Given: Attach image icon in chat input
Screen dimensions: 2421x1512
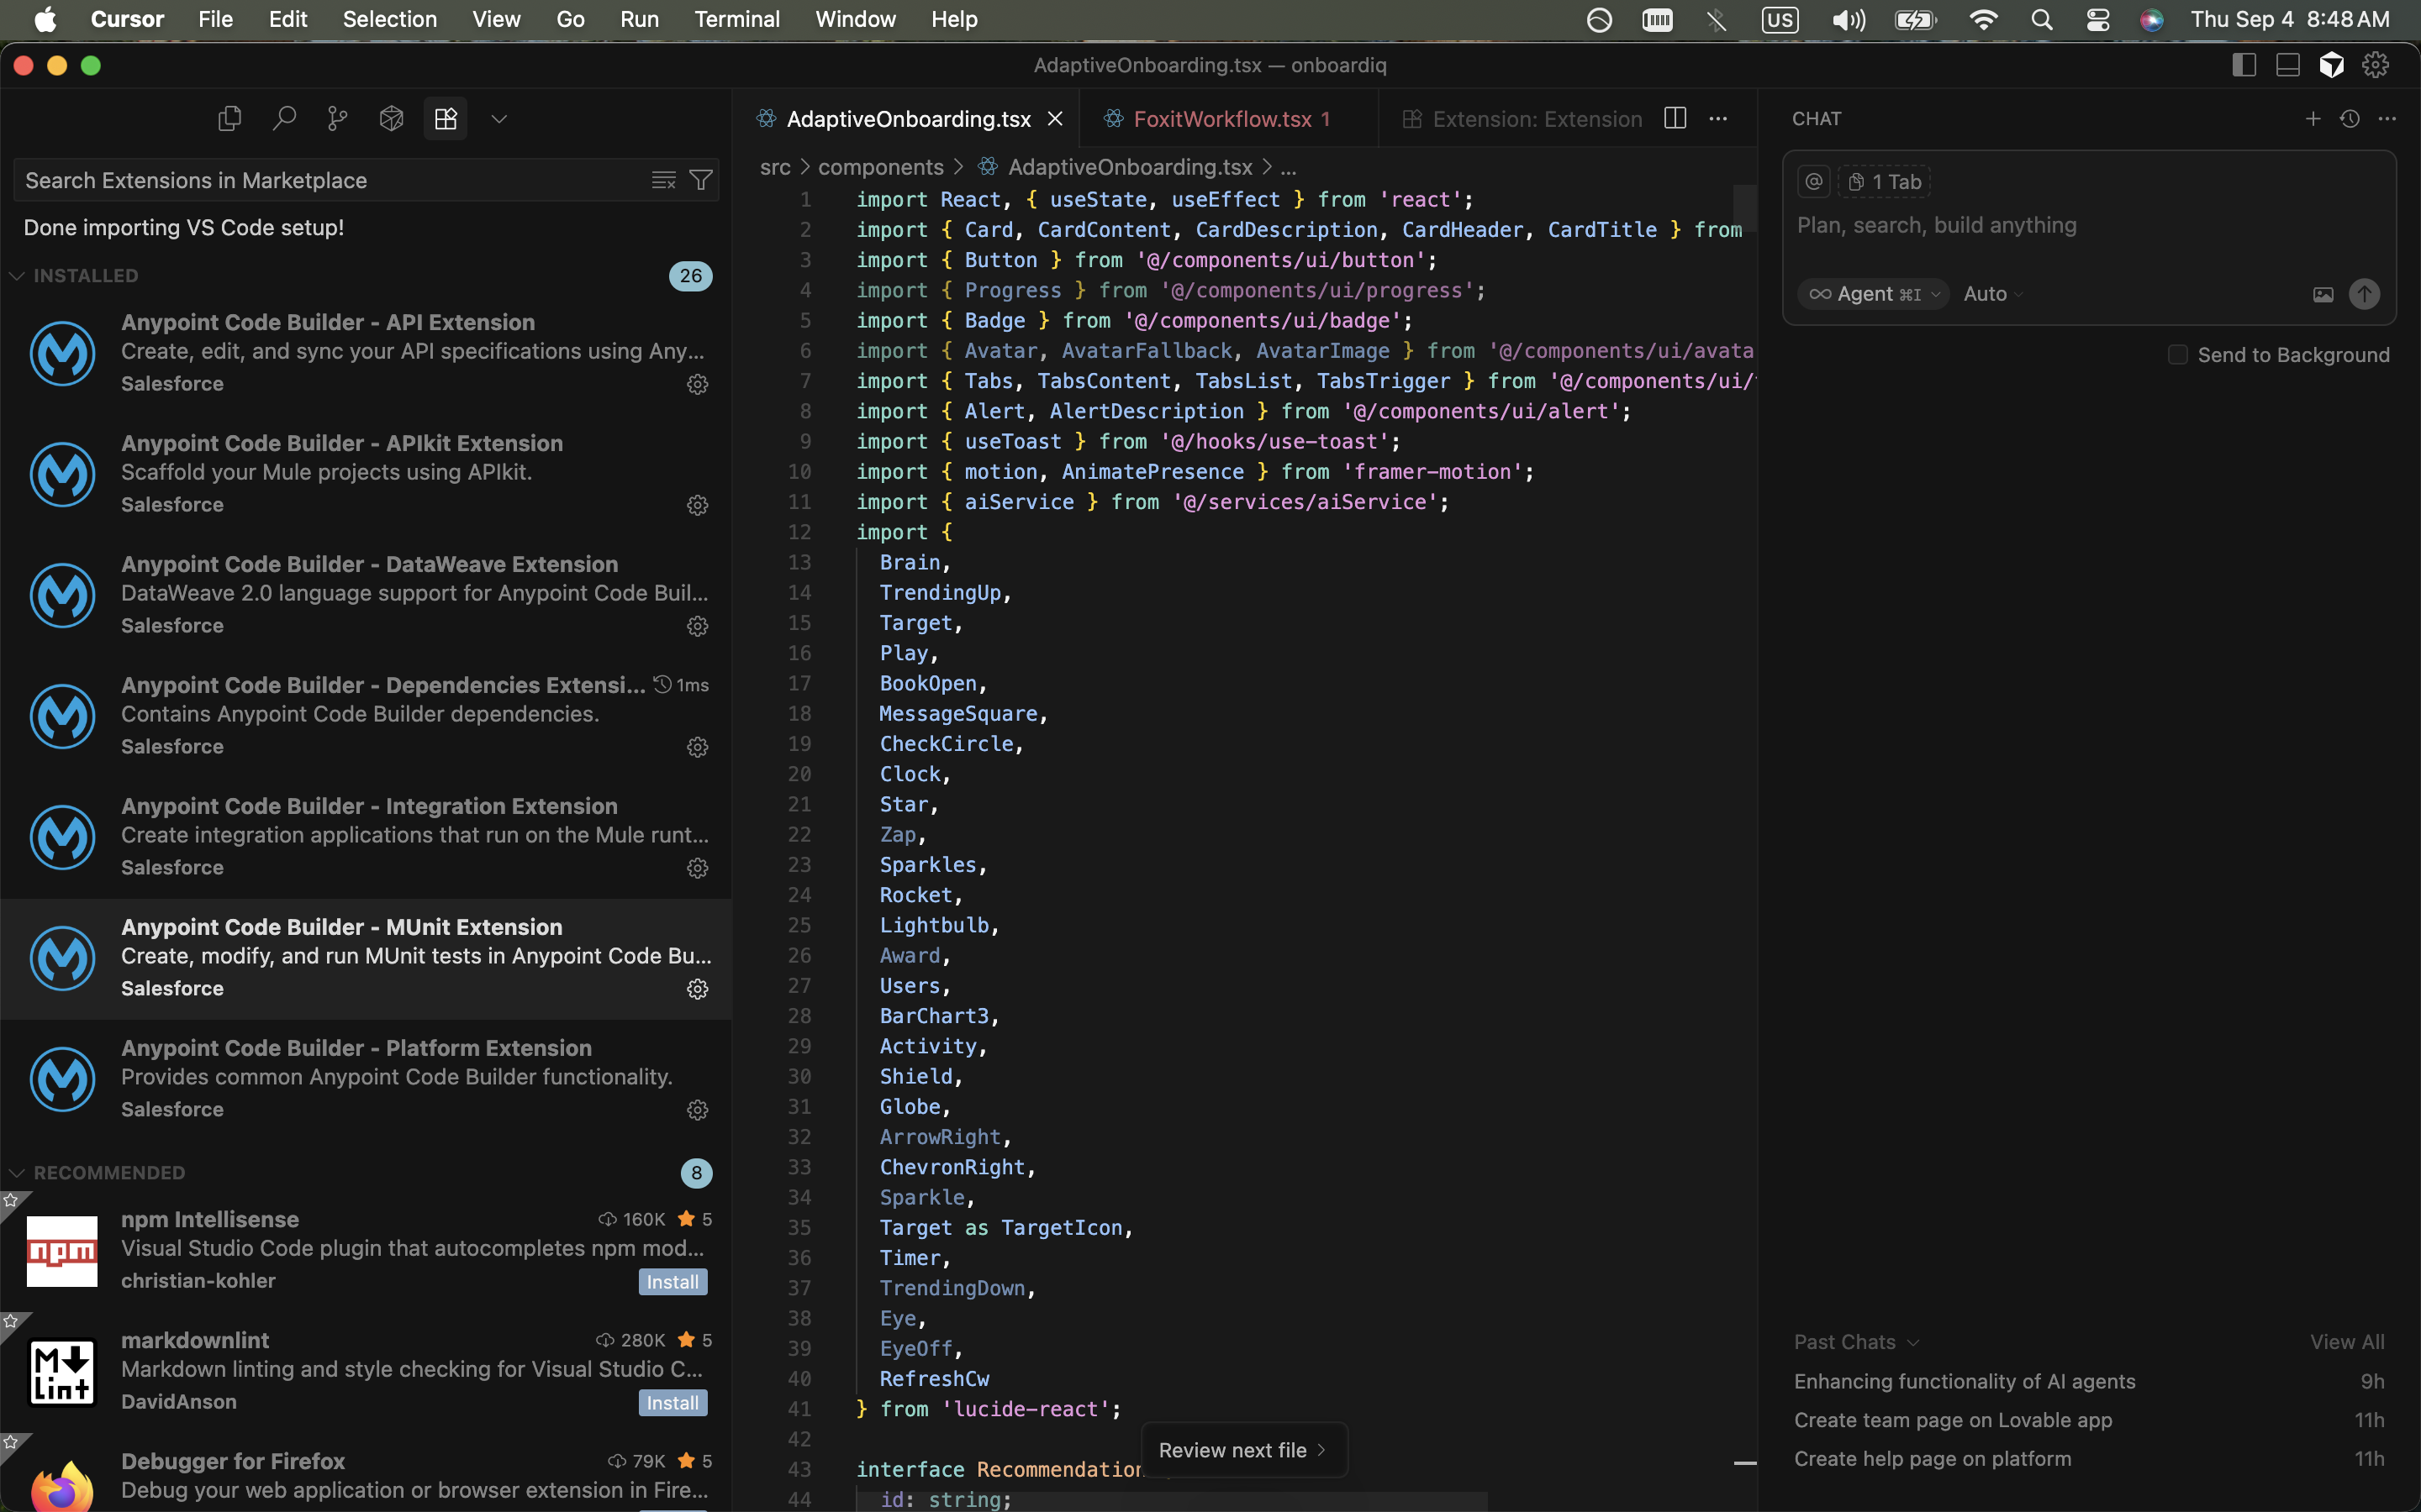Looking at the screenshot, I should pos(2323,294).
